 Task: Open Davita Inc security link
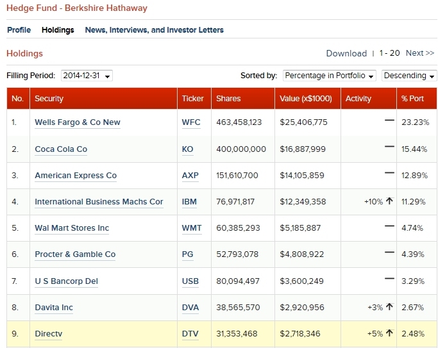[x=54, y=307]
